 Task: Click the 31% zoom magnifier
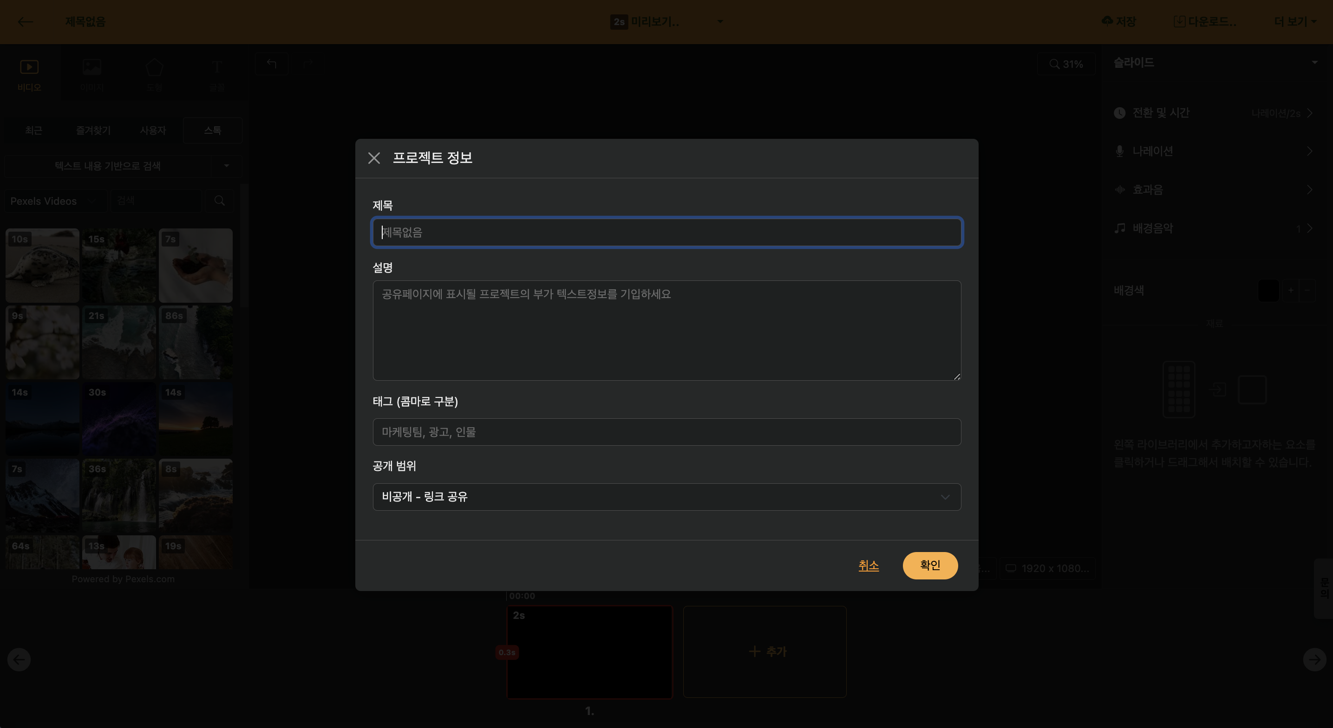pos(1054,64)
